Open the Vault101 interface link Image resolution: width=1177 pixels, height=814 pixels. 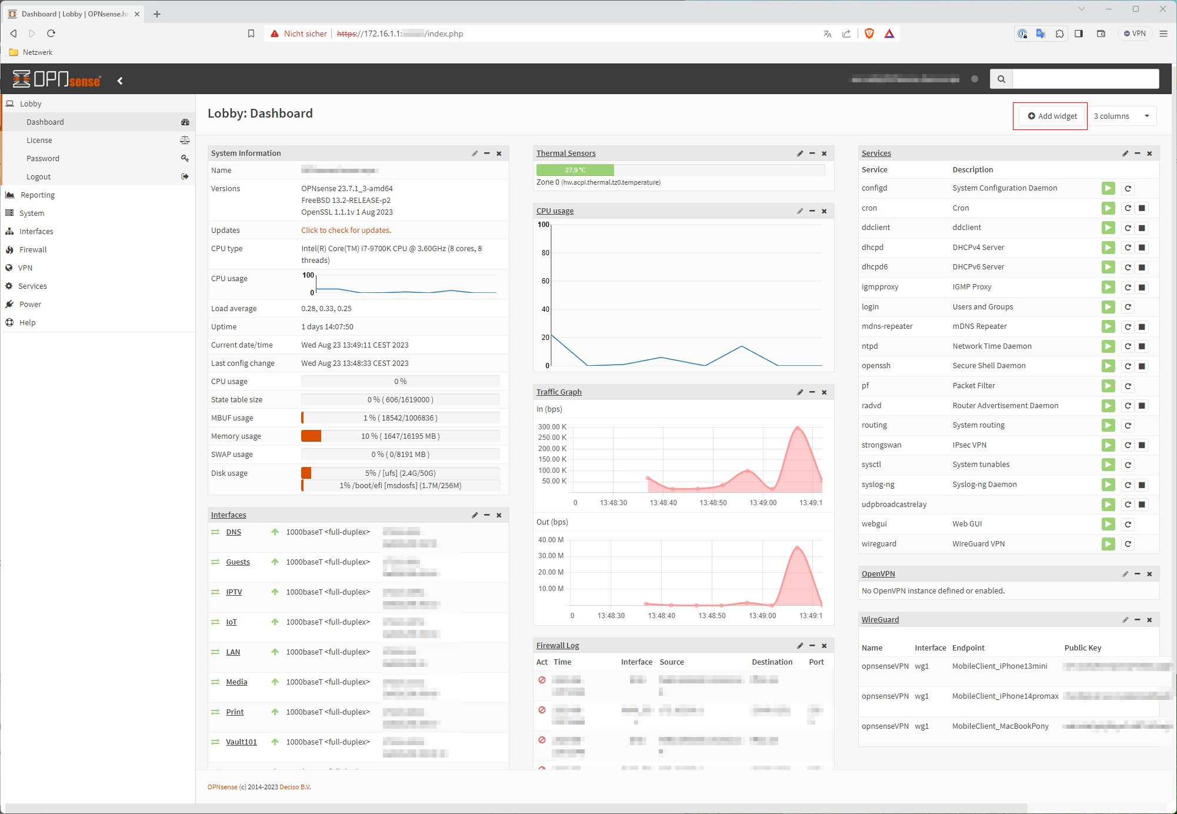[241, 742]
